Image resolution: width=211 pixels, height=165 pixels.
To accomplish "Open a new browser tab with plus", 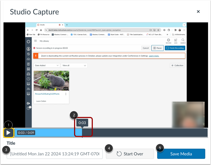I will point(67,25).
